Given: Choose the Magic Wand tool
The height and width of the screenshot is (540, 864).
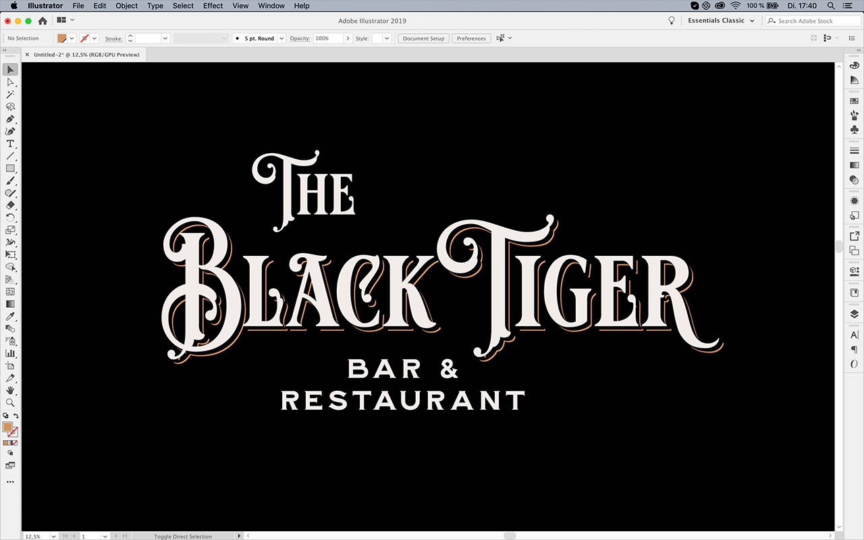Looking at the screenshot, I should (10, 94).
